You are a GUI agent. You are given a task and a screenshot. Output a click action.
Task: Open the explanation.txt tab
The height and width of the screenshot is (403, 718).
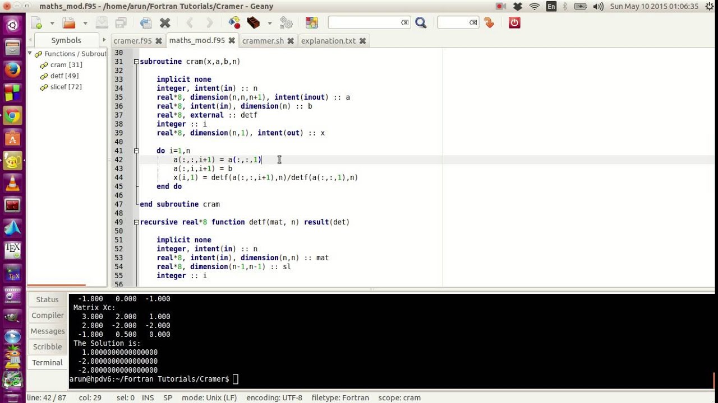pos(329,41)
